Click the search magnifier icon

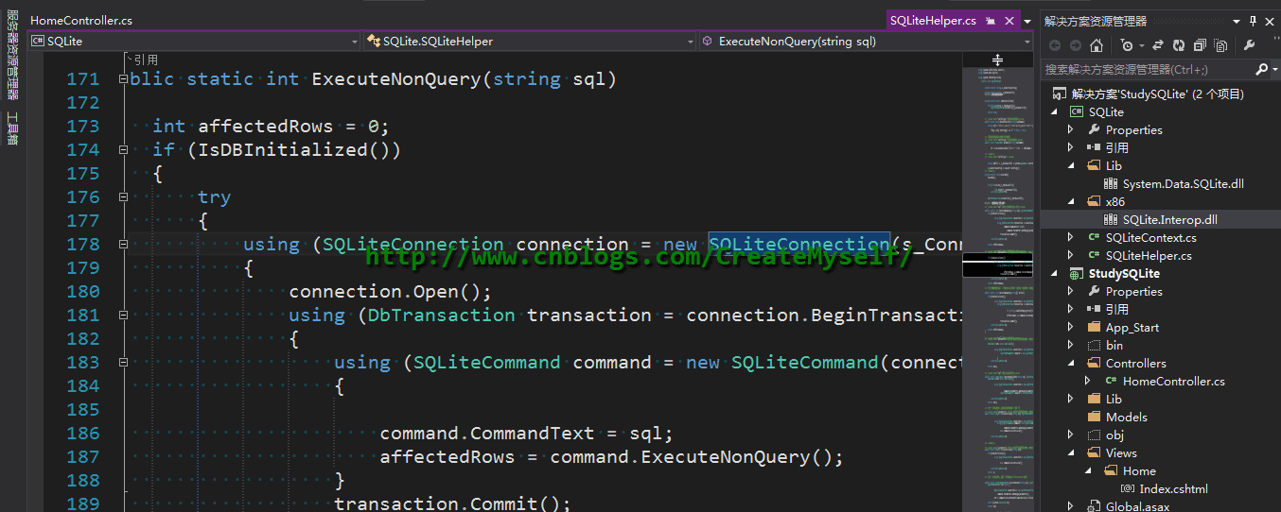point(1261,70)
